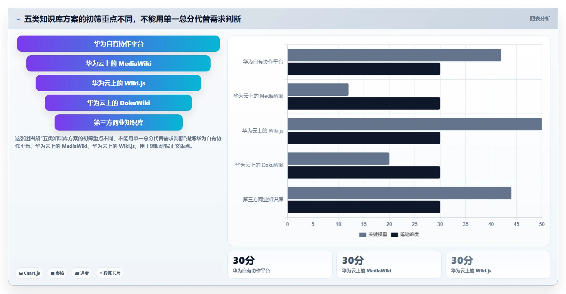The image size is (566, 294).
Task: Click the Chart.js tag chip
Action: pos(29,273)
